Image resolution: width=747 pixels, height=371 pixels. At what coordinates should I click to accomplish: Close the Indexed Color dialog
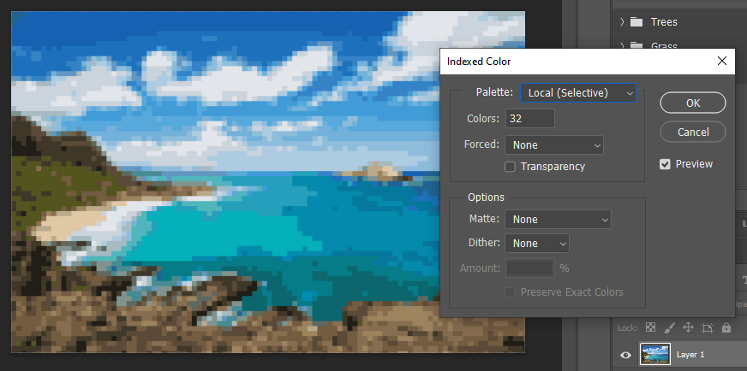pyautogui.click(x=721, y=62)
